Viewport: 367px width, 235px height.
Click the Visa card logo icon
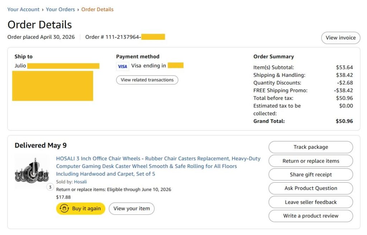pos(123,66)
